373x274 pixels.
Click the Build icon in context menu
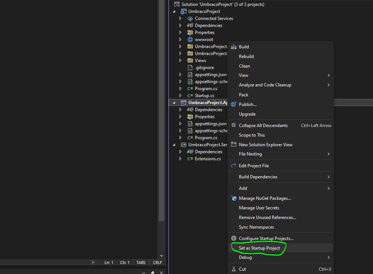click(234, 47)
